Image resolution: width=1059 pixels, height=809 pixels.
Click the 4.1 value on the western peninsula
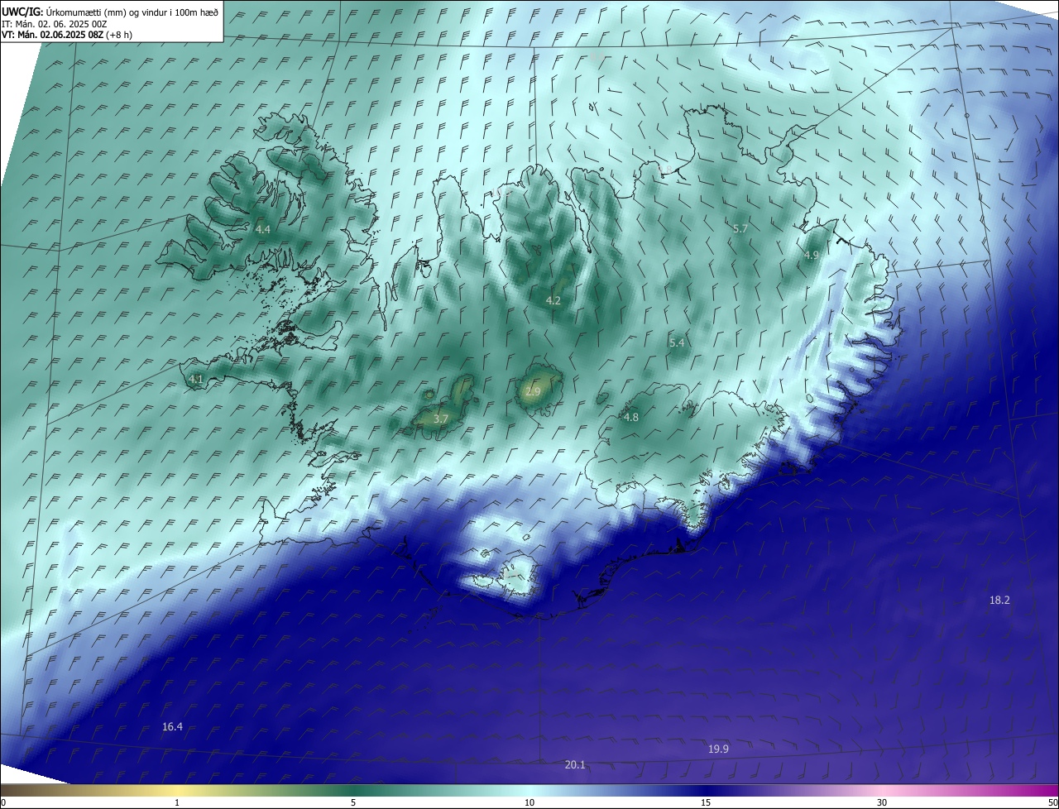coord(196,379)
